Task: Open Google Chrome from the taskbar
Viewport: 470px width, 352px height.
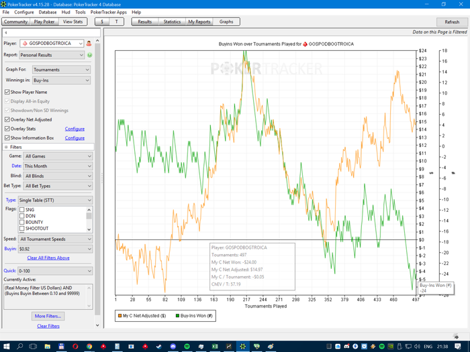Action: pyautogui.click(x=89, y=347)
